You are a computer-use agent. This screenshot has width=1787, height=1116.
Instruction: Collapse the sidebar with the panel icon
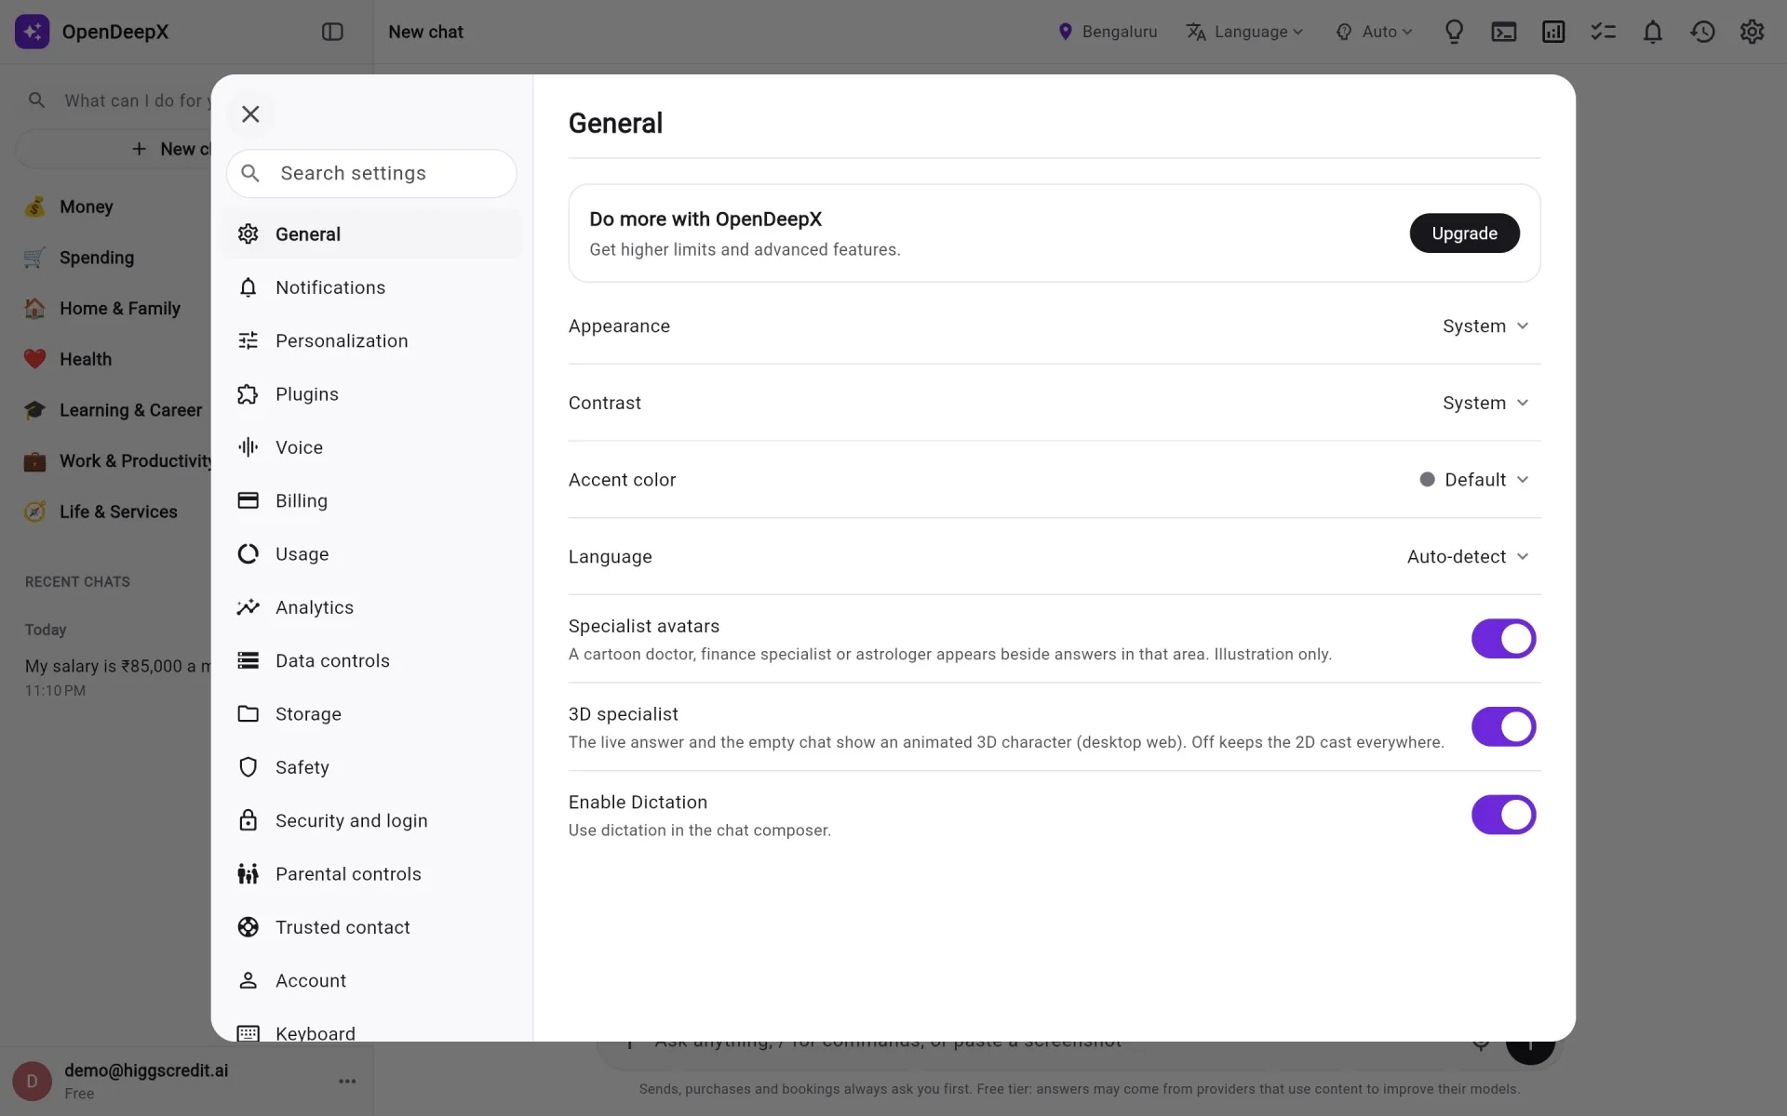point(332,32)
